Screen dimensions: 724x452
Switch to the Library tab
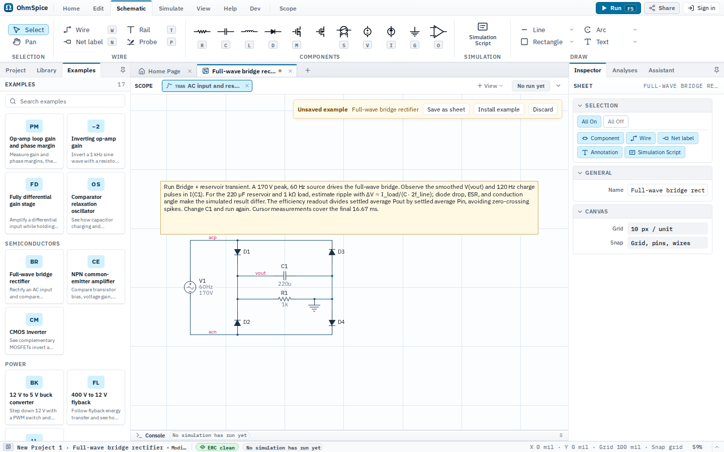coord(46,70)
